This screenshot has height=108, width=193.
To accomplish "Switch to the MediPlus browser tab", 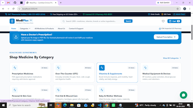I will pos(41,3).
